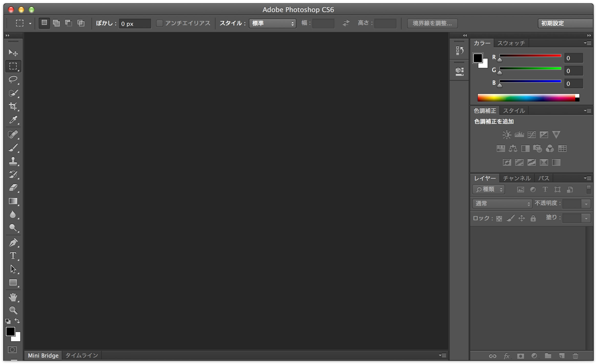Open the Color panel options menu
The height and width of the screenshot is (364, 597).
(588, 43)
